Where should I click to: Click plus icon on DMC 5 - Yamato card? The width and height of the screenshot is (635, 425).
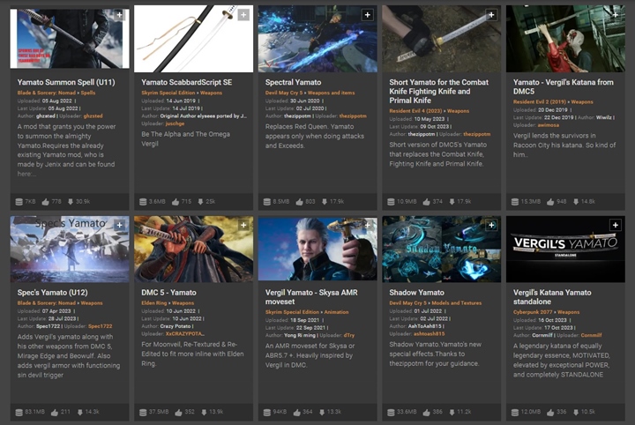(x=243, y=225)
